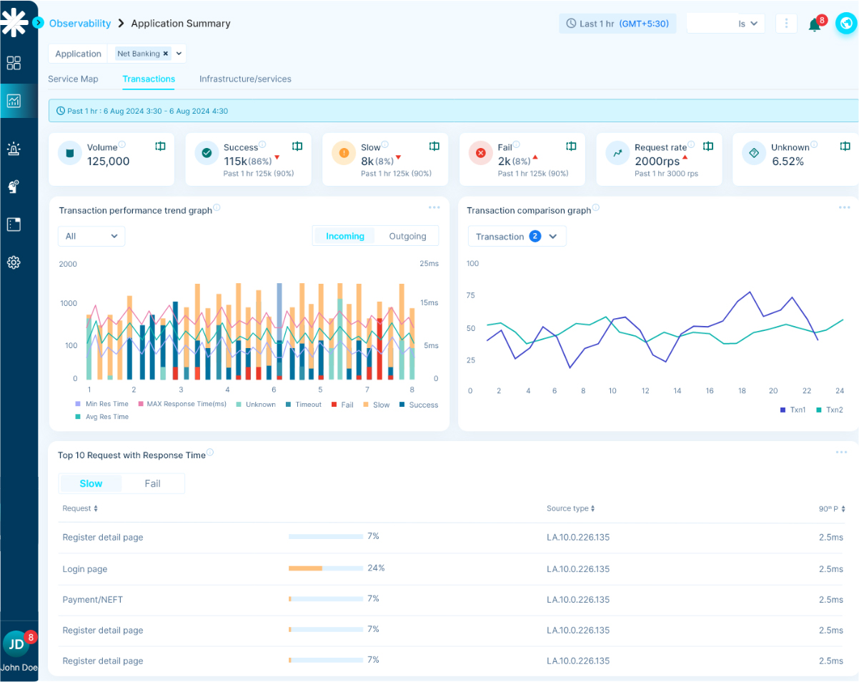The height and width of the screenshot is (682, 859).
Task: Open the settings gear in sidebar
Action: pyautogui.click(x=14, y=262)
